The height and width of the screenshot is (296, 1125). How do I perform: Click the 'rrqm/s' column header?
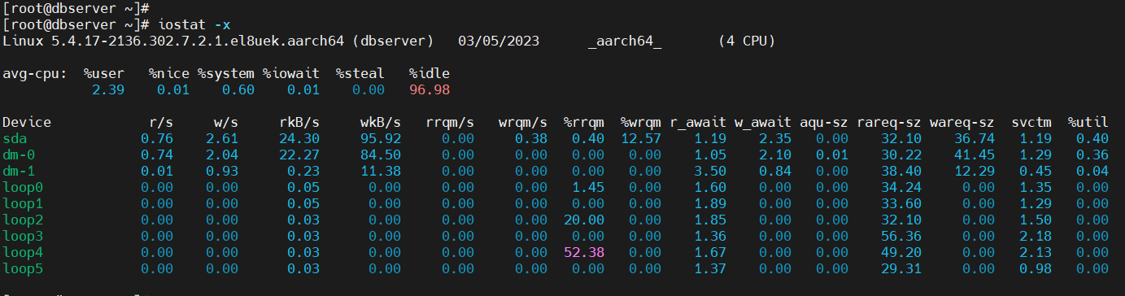click(x=450, y=122)
